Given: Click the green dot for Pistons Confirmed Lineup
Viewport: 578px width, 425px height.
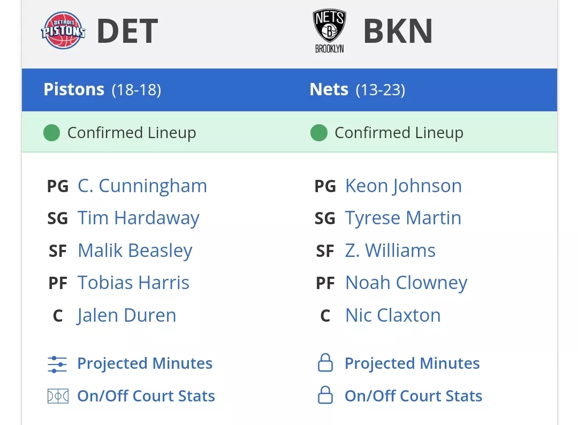Looking at the screenshot, I should (x=51, y=133).
